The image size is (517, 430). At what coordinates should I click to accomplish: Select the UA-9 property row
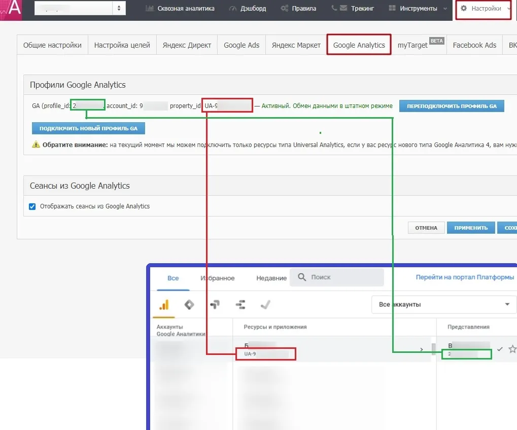332,349
